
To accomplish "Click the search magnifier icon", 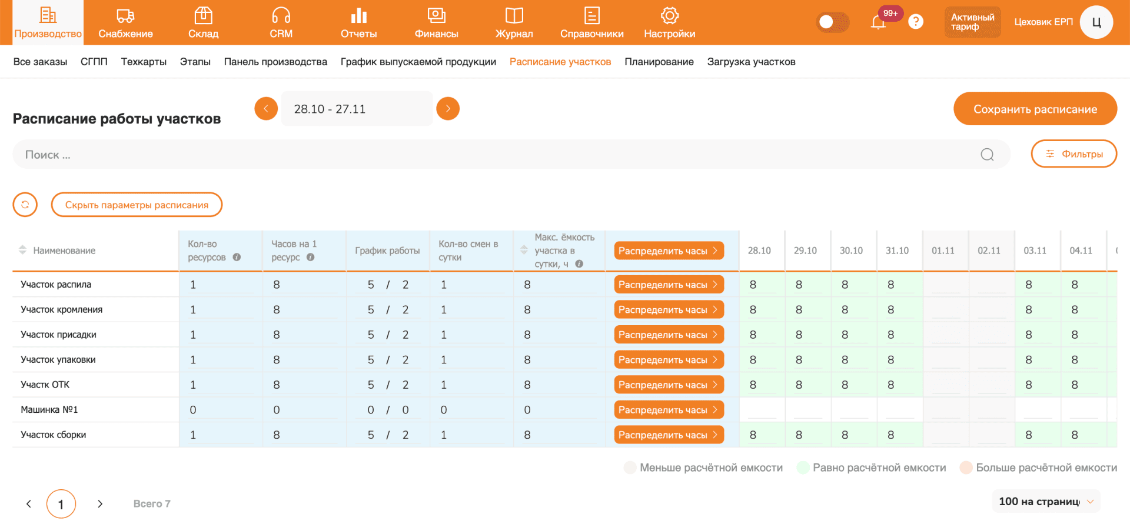I will [x=987, y=155].
